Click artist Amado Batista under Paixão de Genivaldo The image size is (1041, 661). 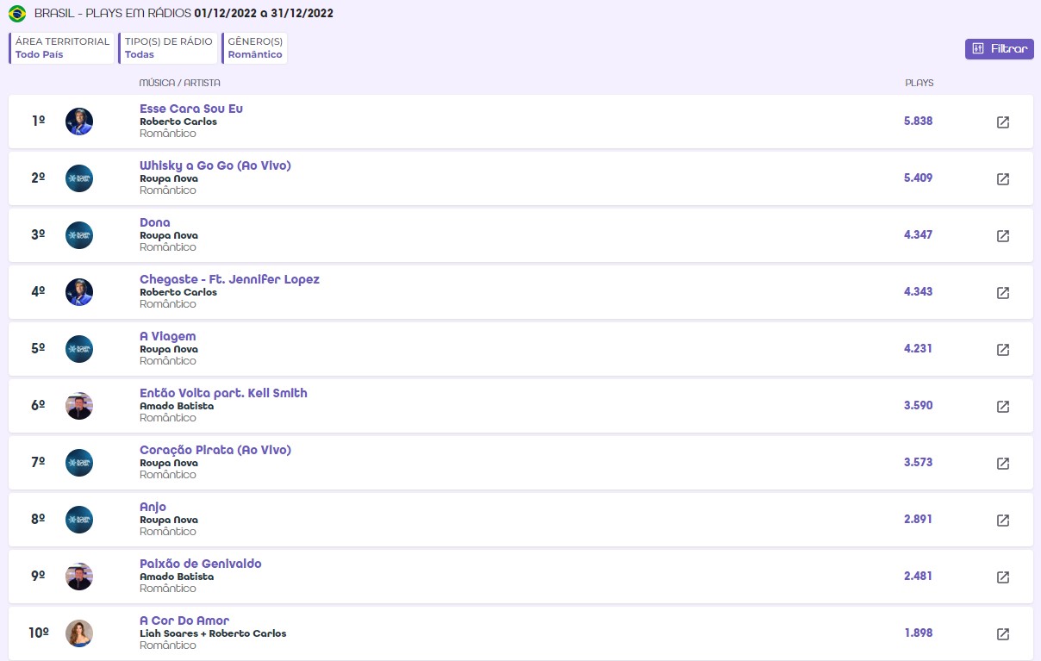[177, 577]
